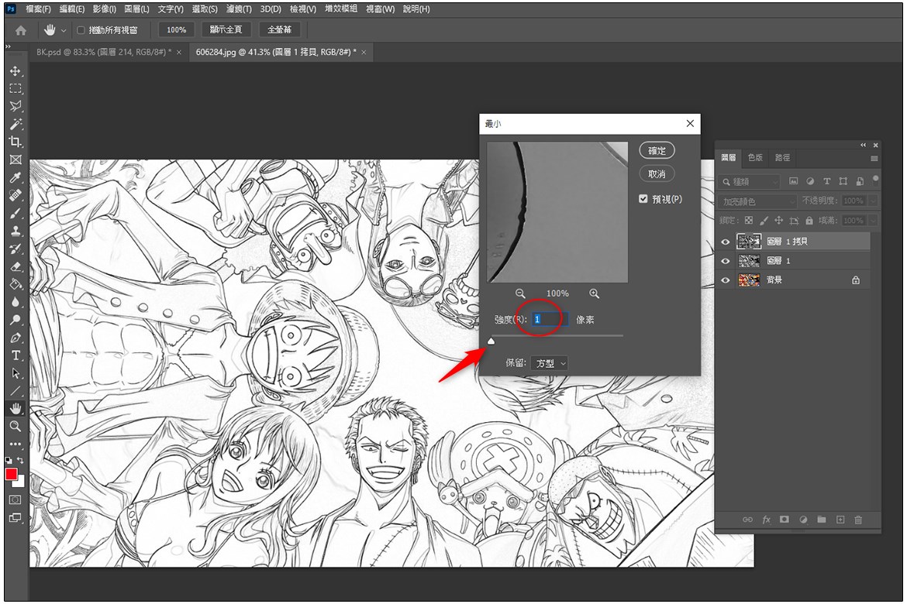The width and height of the screenshot is (907, 604).
Task: Lock image pixels with brush icon
Action: coord(764,220)
